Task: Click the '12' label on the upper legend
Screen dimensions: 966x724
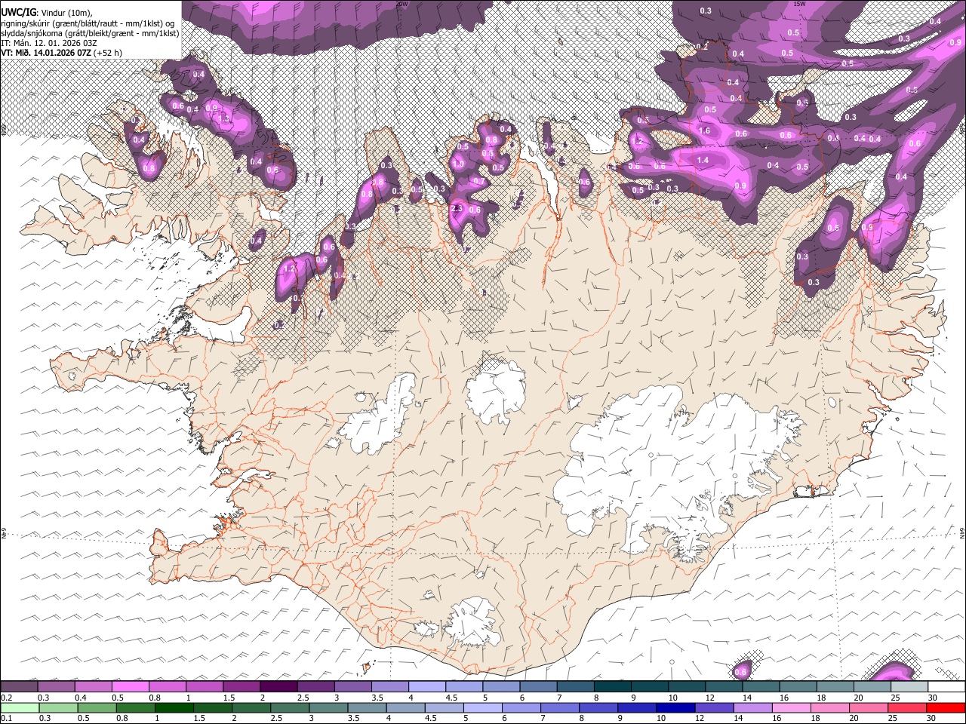Action: pos(711,698)
